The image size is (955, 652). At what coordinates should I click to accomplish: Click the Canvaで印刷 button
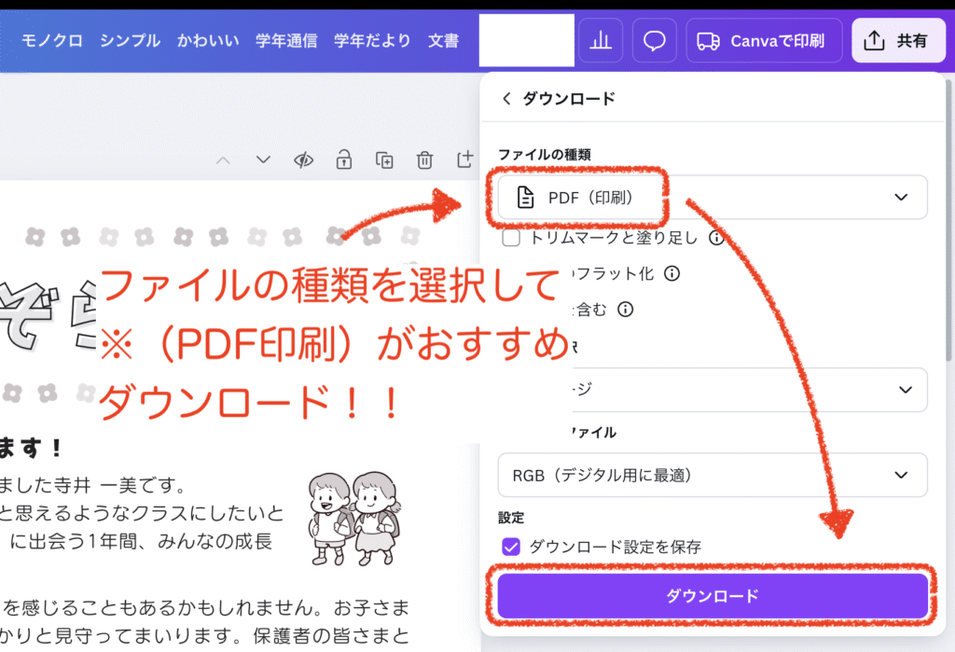tap(764, 41)
